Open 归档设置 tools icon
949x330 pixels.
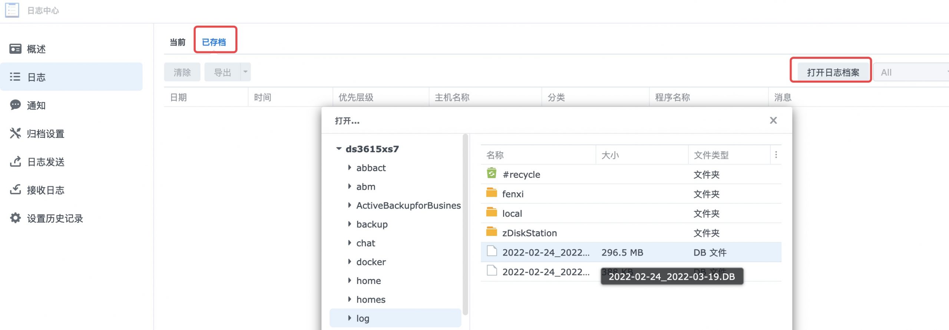point(15,133)
